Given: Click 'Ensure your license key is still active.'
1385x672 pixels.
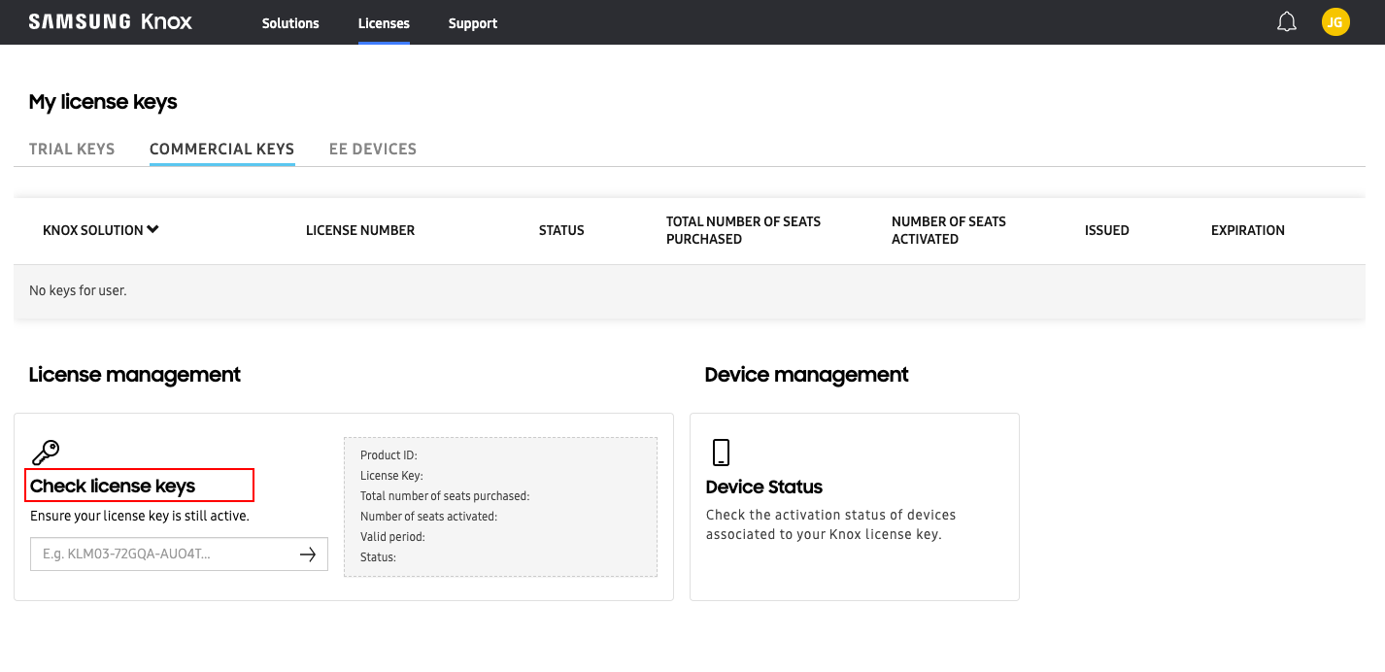Looking at the screenshot, I should tap(140, 516).
